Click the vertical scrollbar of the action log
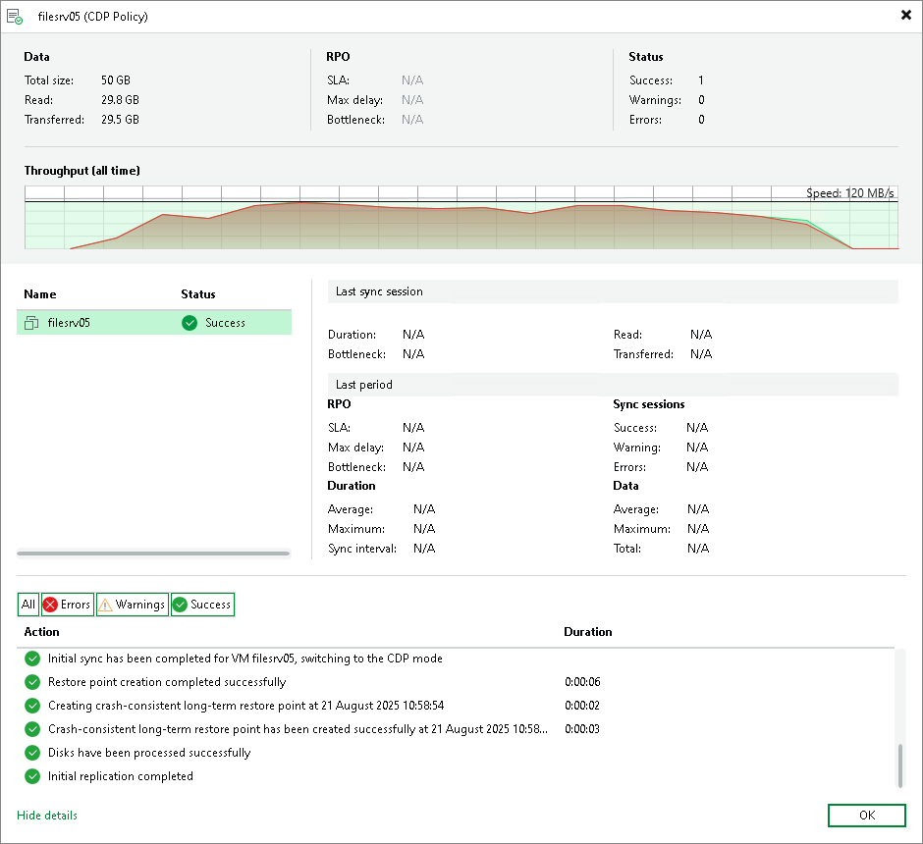Viewport: 923px width, 844px height. pos(899,765)
